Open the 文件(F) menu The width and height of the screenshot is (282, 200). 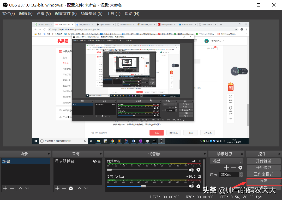click(x=8, y=14)
